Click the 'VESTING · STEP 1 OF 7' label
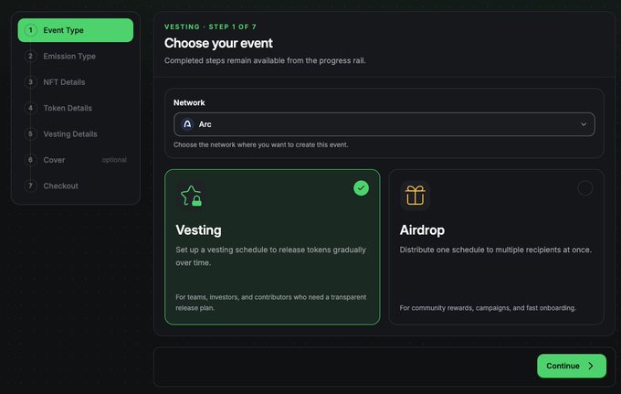This screenshot has height=394, width=621. pyautogui.click(x=210, y=27)
